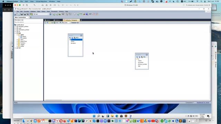Switch to the Query tab
This screenshot has width=221, height=124.
48,20
